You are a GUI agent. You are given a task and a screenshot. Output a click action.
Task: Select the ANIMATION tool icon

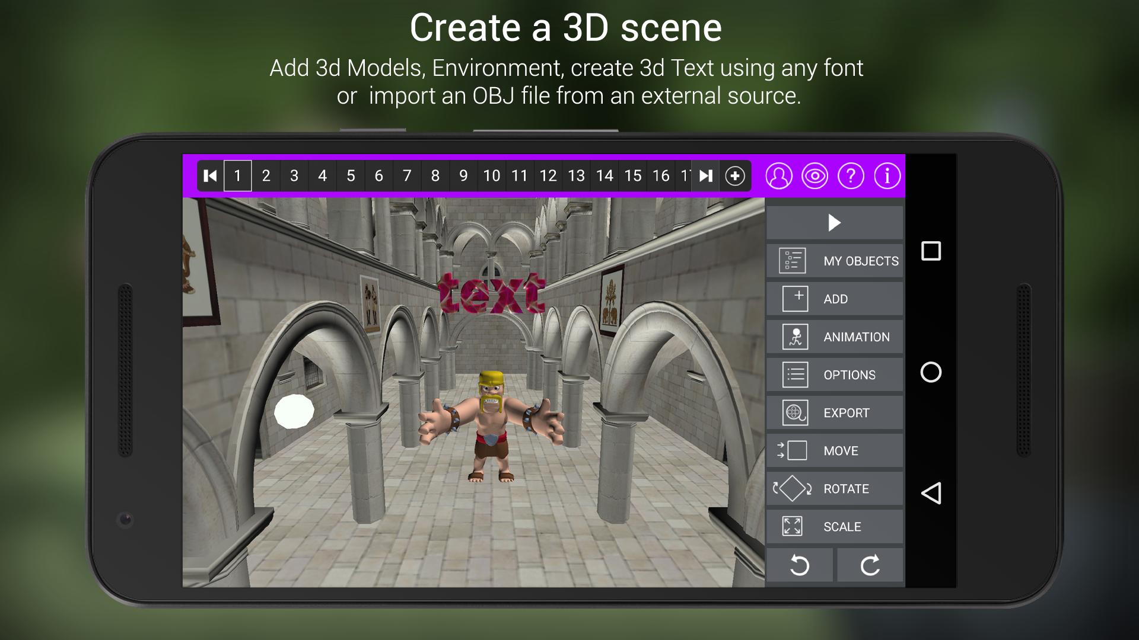(793, 336)
